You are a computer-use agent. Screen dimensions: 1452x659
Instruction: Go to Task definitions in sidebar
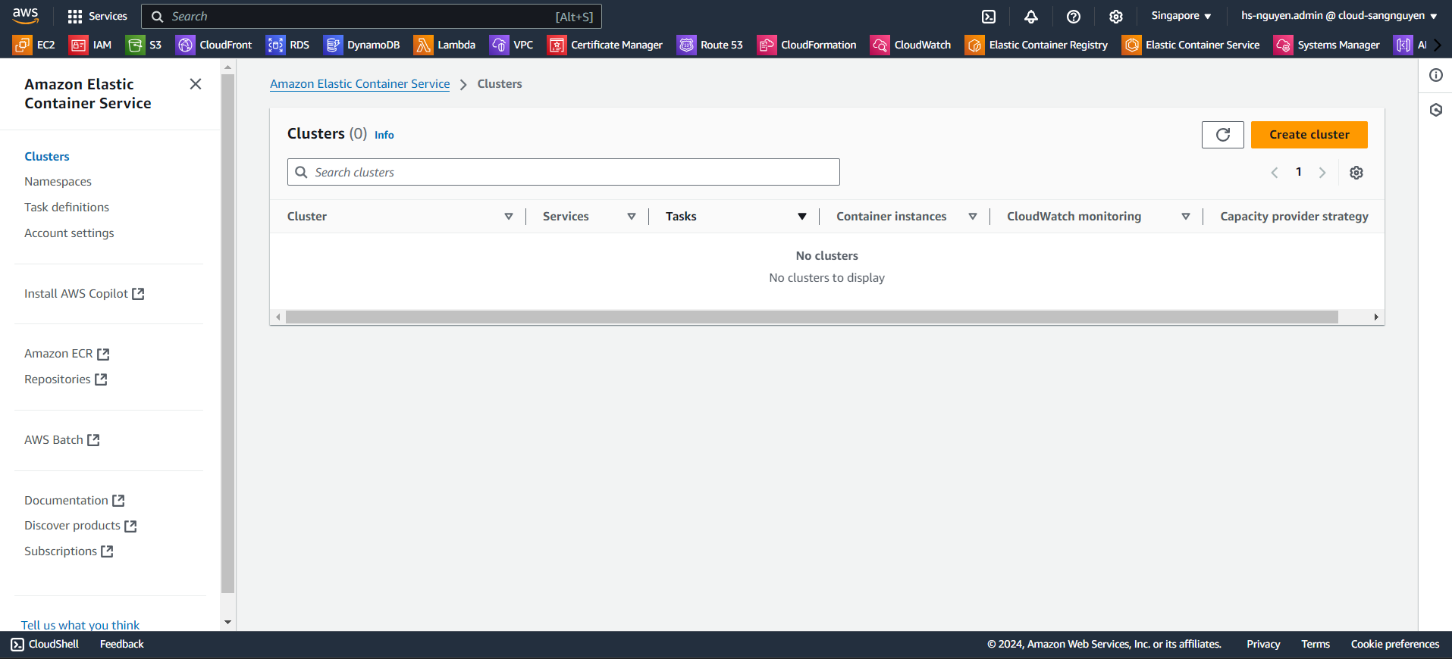pyautogui.click(x=67, y=208)
